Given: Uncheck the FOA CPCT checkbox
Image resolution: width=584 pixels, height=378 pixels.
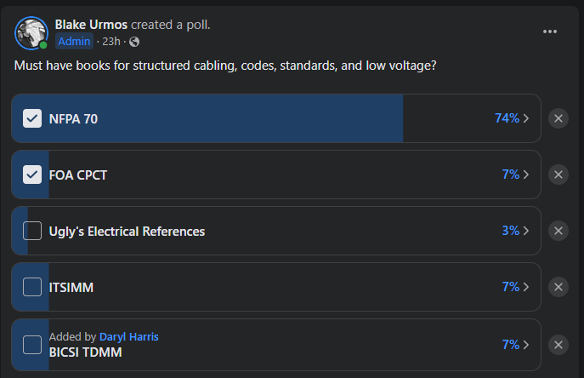Looking at the screenshot, I should point(32,175).
